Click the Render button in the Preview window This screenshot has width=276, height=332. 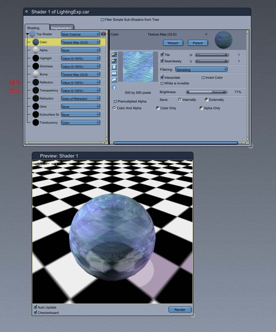pos(180,310)
